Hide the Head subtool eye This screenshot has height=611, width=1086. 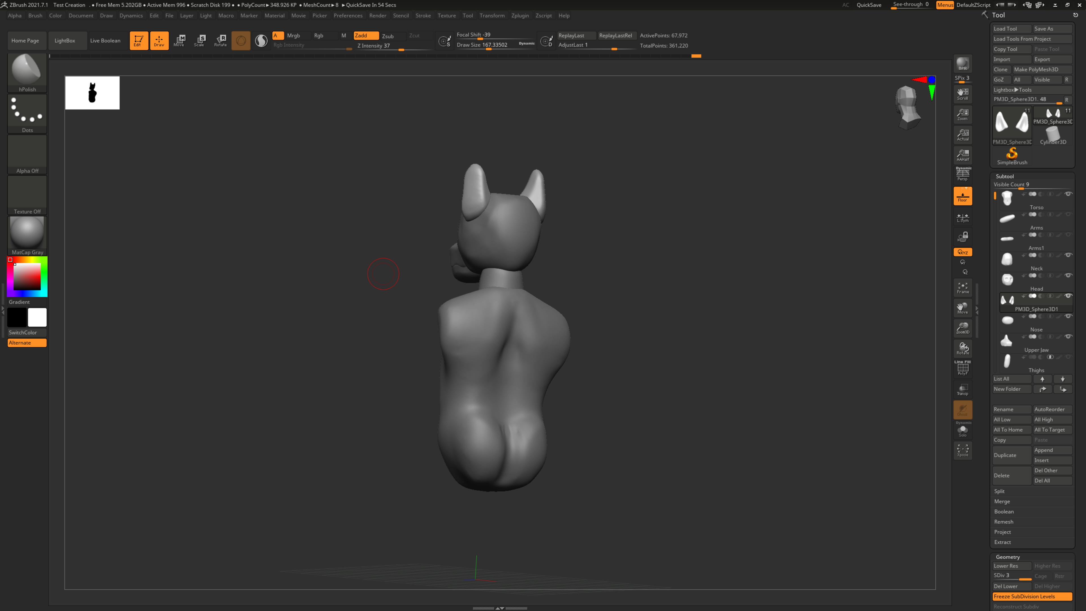click(x=1068, y=275)
